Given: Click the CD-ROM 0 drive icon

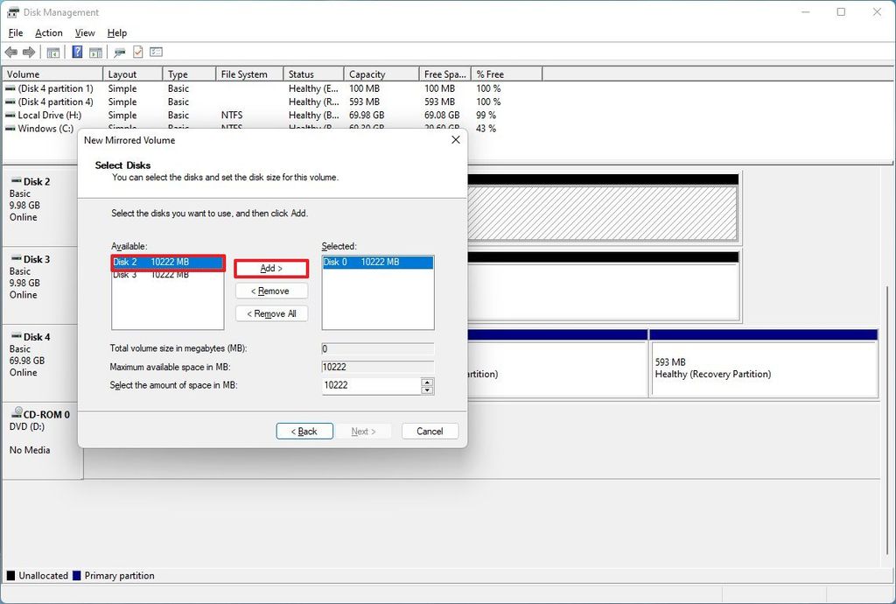Looking at the screenshot, I should (x=16, y=413).
